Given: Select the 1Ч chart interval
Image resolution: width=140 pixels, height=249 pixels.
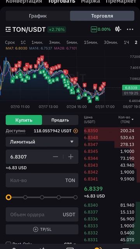Looking at the screenshot, I should pos(126,42).
